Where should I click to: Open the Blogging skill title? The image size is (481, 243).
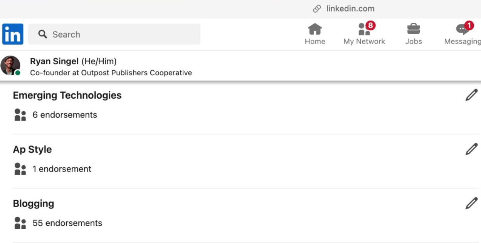[x=34, y=204]
